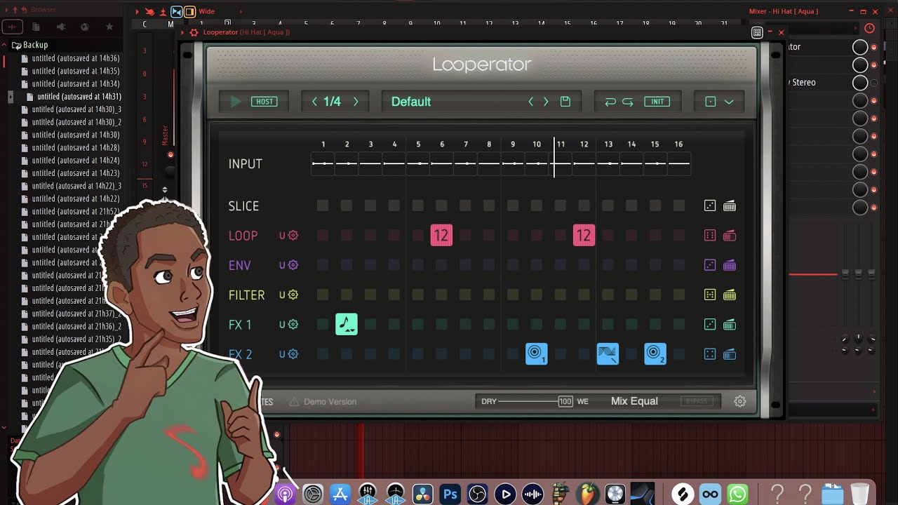898x505 pixels.
Task: Open WhatsApp from the dock
Action: coord(737,494)
